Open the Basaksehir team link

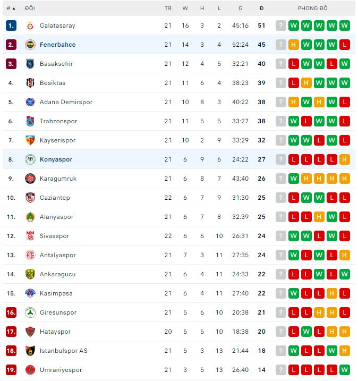tap(56, 64)
